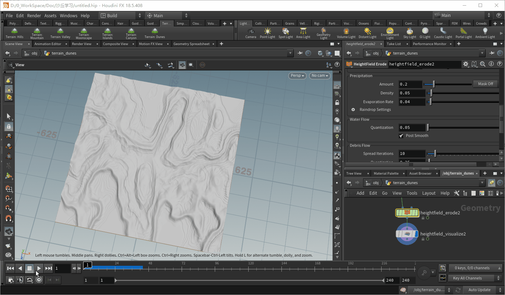Select the Terrain: Valley shelf tool
The image size is (505, 295).
[x=60, y=33]
